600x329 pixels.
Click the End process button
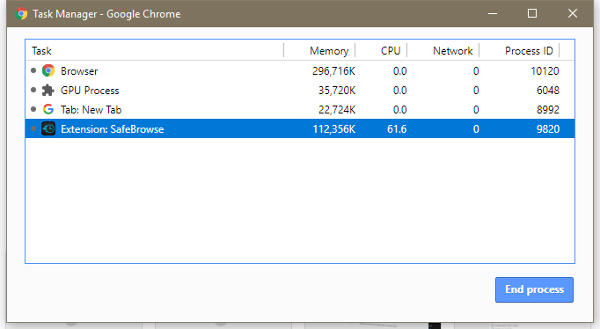click(x=534, y=289)
